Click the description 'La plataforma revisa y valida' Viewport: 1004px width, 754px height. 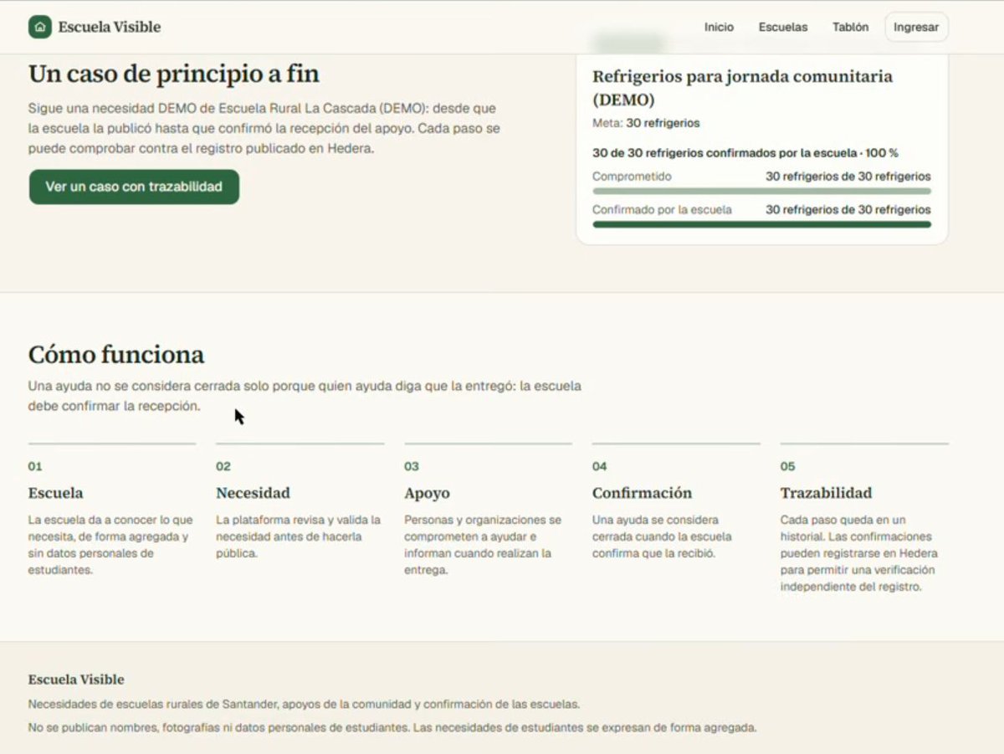(x=299, y=536)
